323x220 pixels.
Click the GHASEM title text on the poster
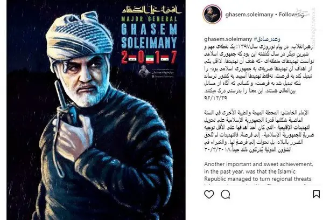tap(149, 29)
